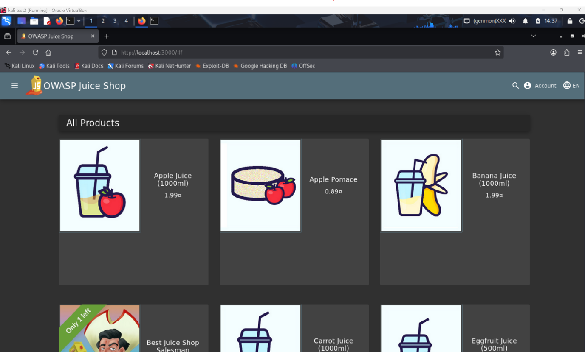Bookmark this page with the star icon
The height and width of the screenshot is (352, 585).
click(497, 53)
